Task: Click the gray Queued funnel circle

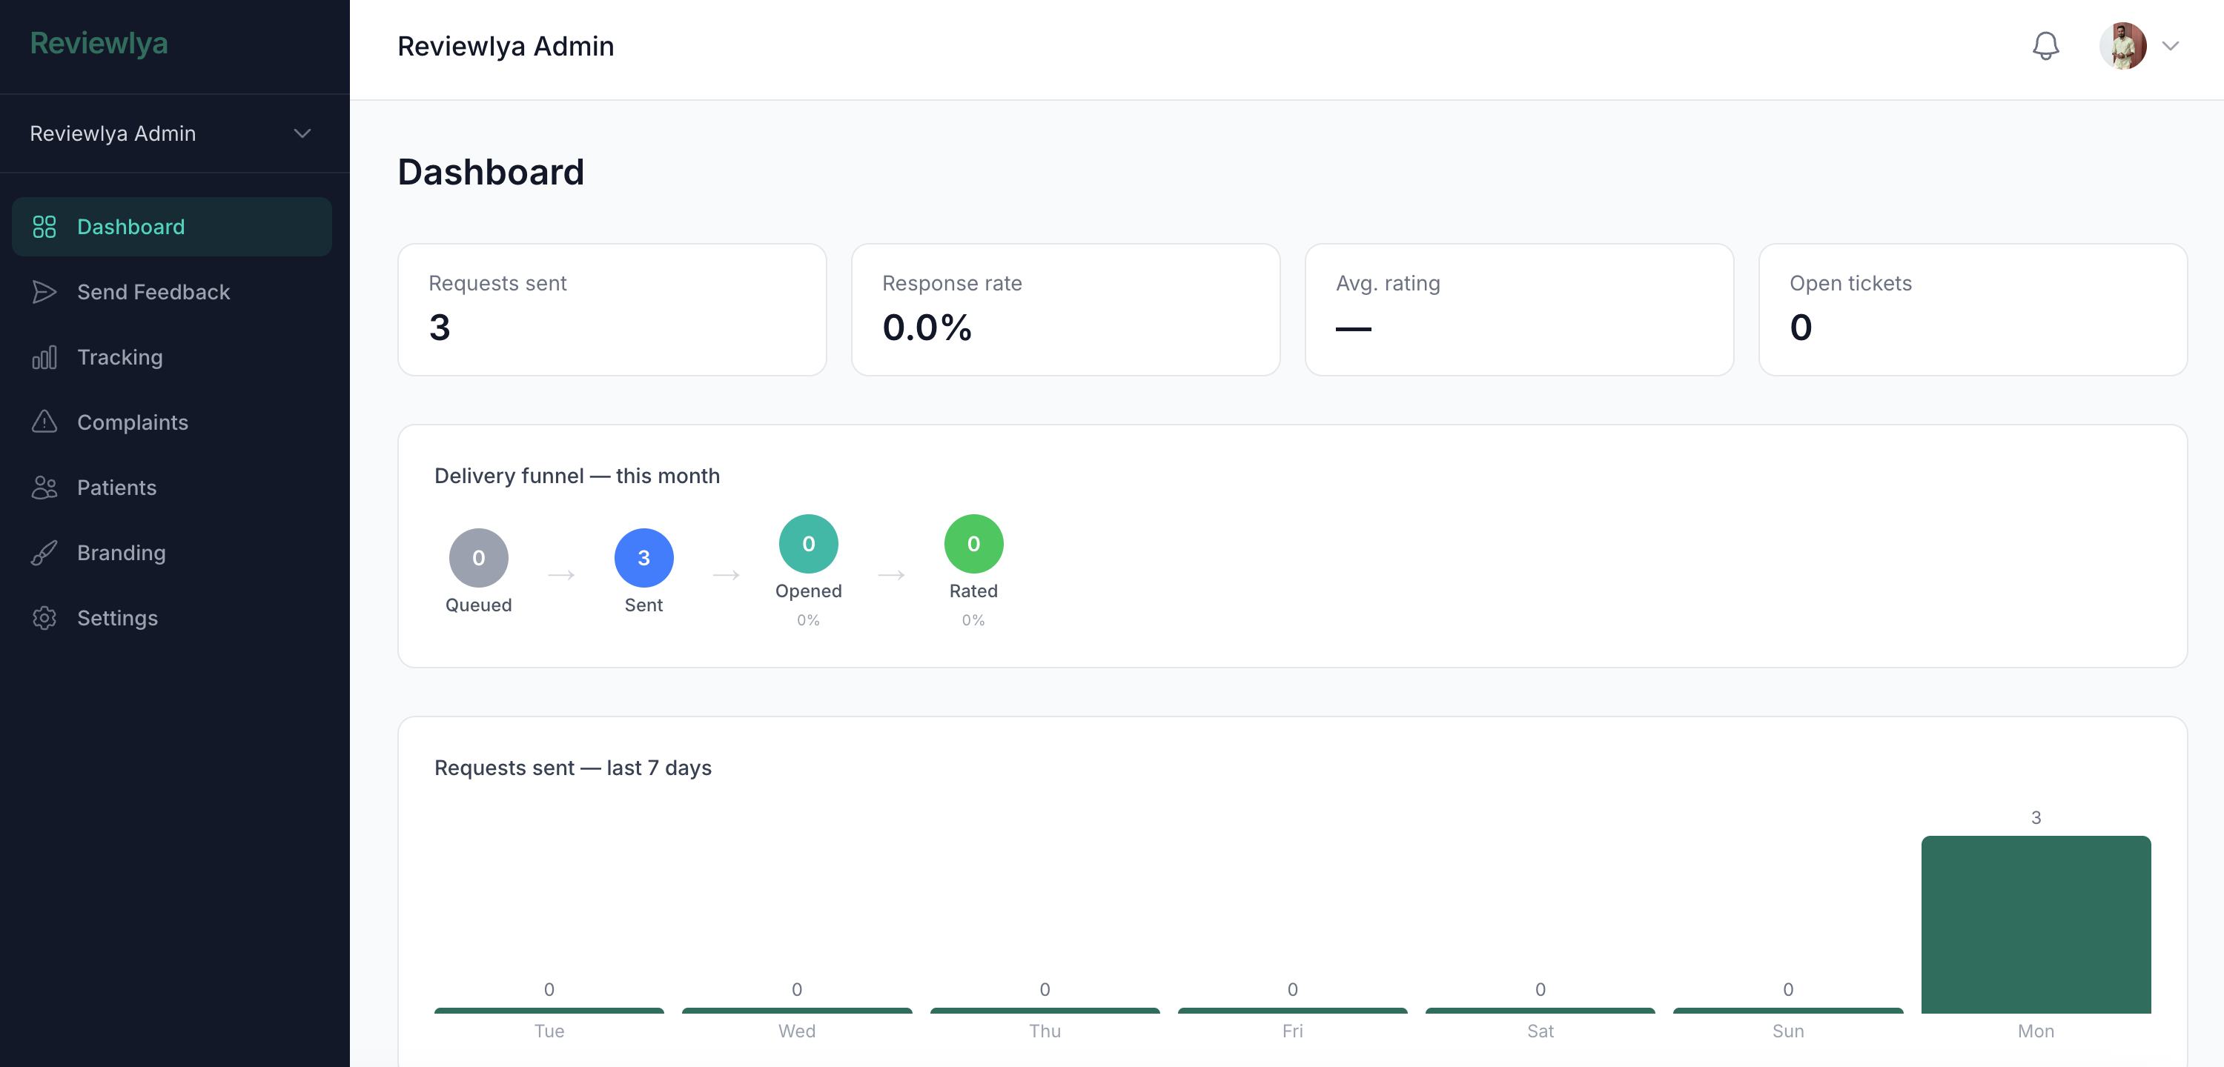Action: (478, 558)
